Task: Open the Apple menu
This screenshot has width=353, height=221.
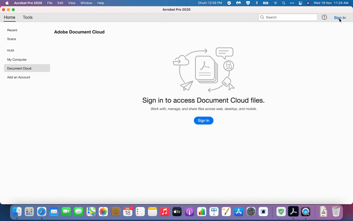Action: [x=7, y=3]
